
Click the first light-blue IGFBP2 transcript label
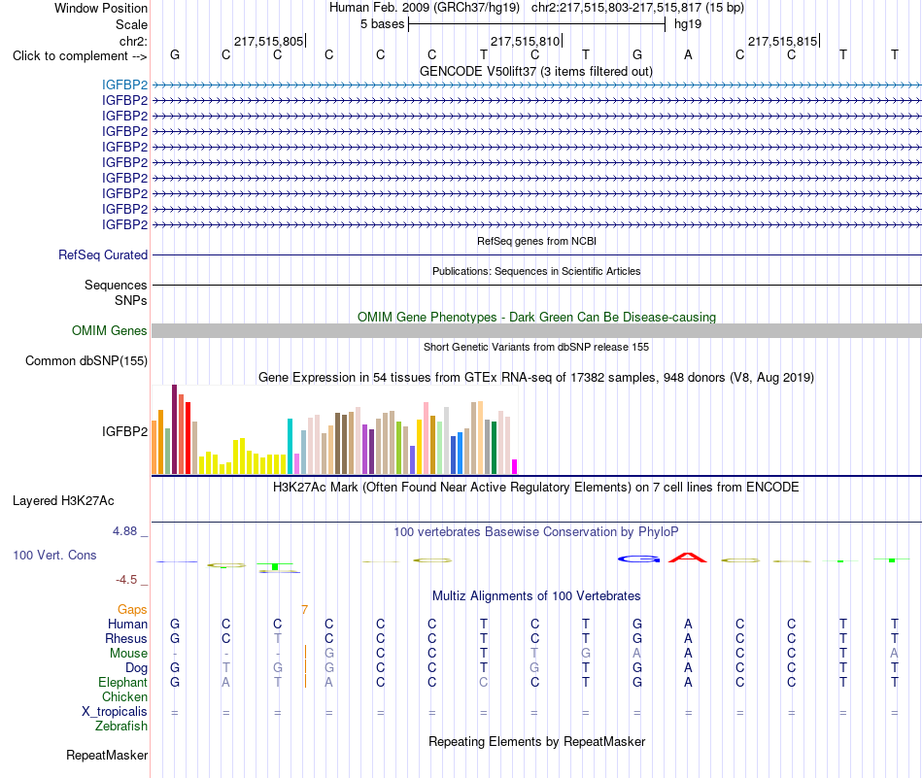[124, 85]
